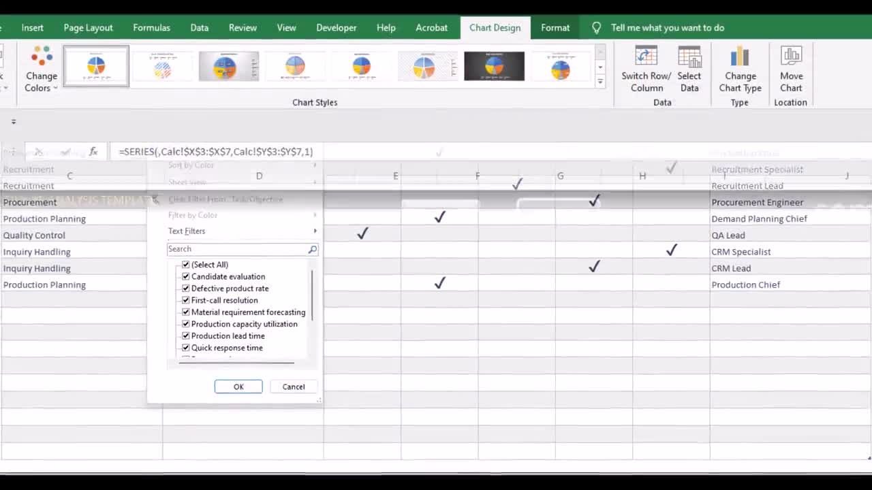This screenshot has width=872, height=490.
Task: Switch to the Formulas ribbon tab
Action: [151, 28]
